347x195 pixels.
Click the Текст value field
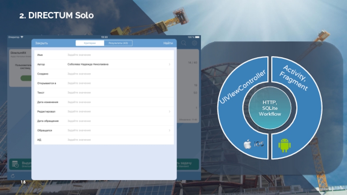[x=79, y=93]
